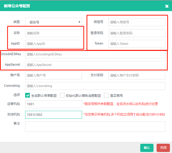Image resolution: width=172 pixels, height=153 pixels.
Task: Select the 微信号 input field
Action: pyautogui.click(x=137, y=22)
